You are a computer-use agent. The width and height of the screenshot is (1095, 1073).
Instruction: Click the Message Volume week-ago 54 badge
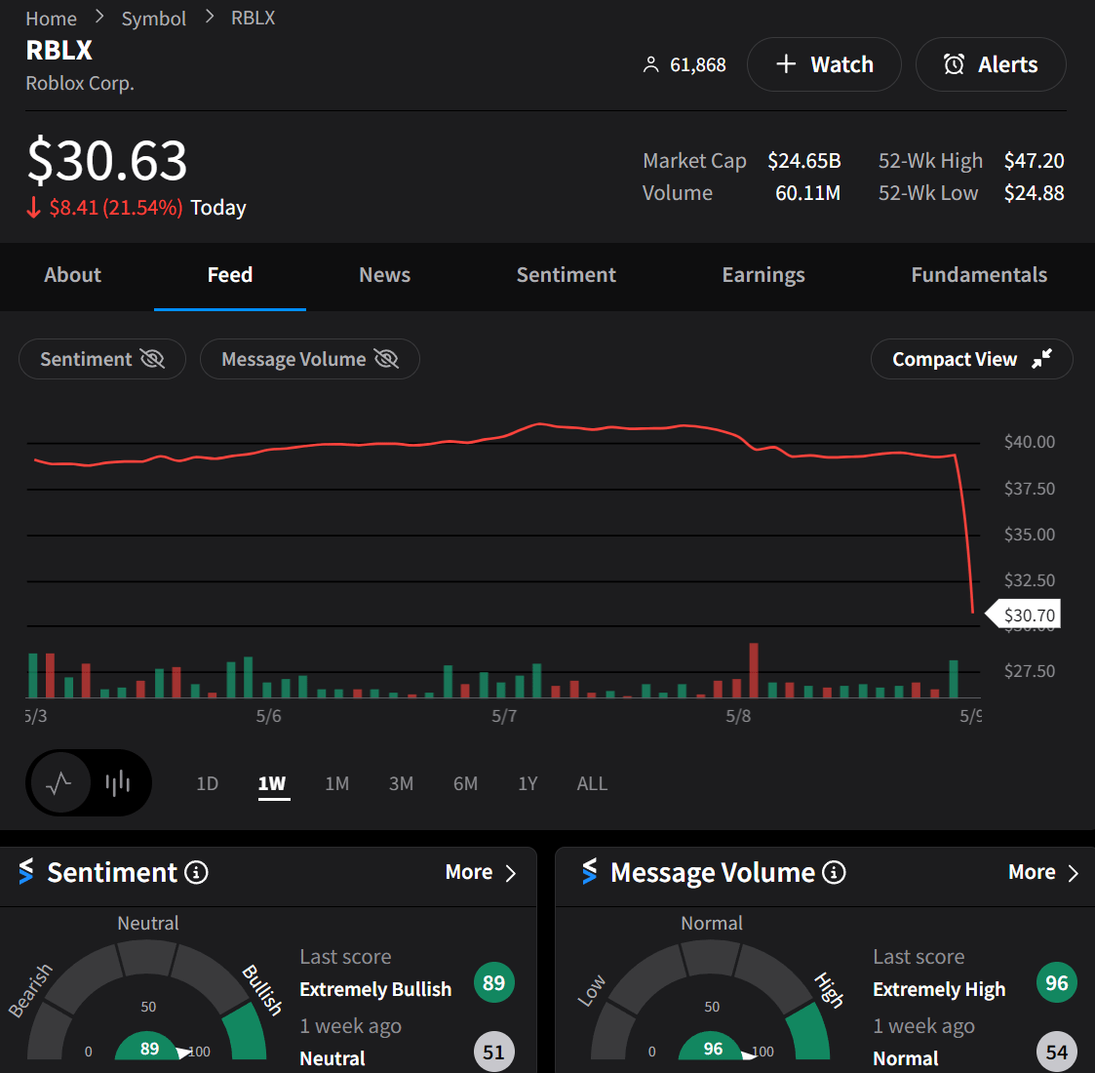coord(1057,1053)
